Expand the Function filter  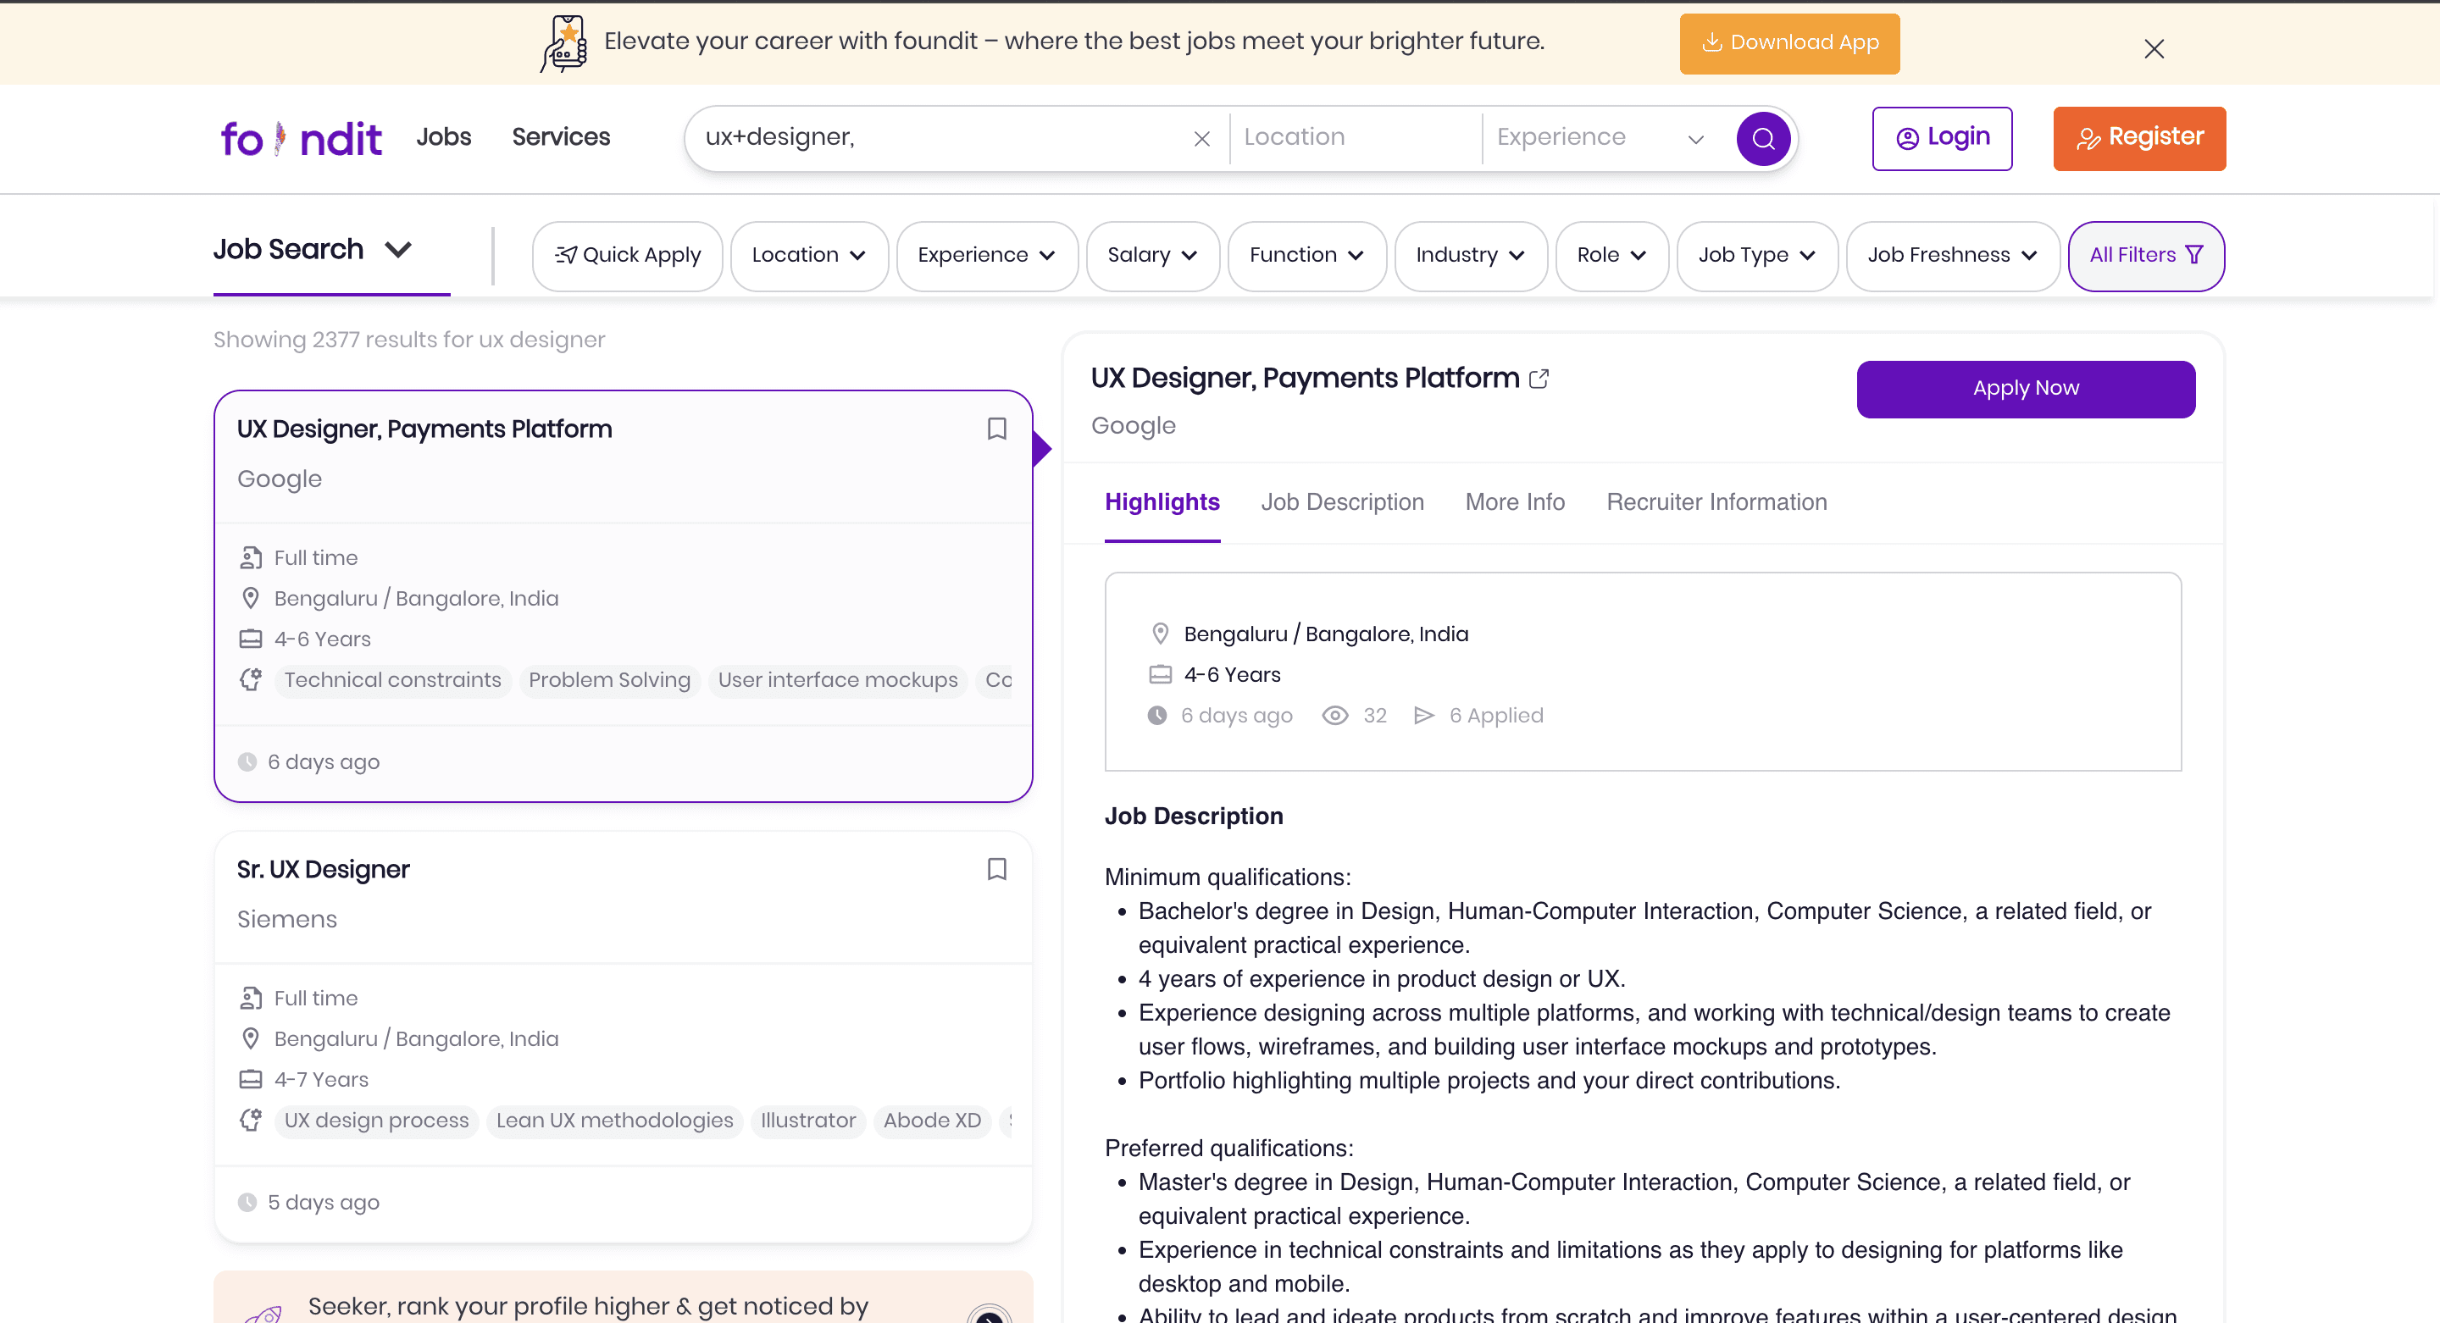click(1306, 256)
